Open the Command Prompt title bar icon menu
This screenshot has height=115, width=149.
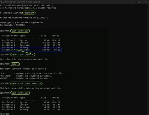tap(2, 2)
